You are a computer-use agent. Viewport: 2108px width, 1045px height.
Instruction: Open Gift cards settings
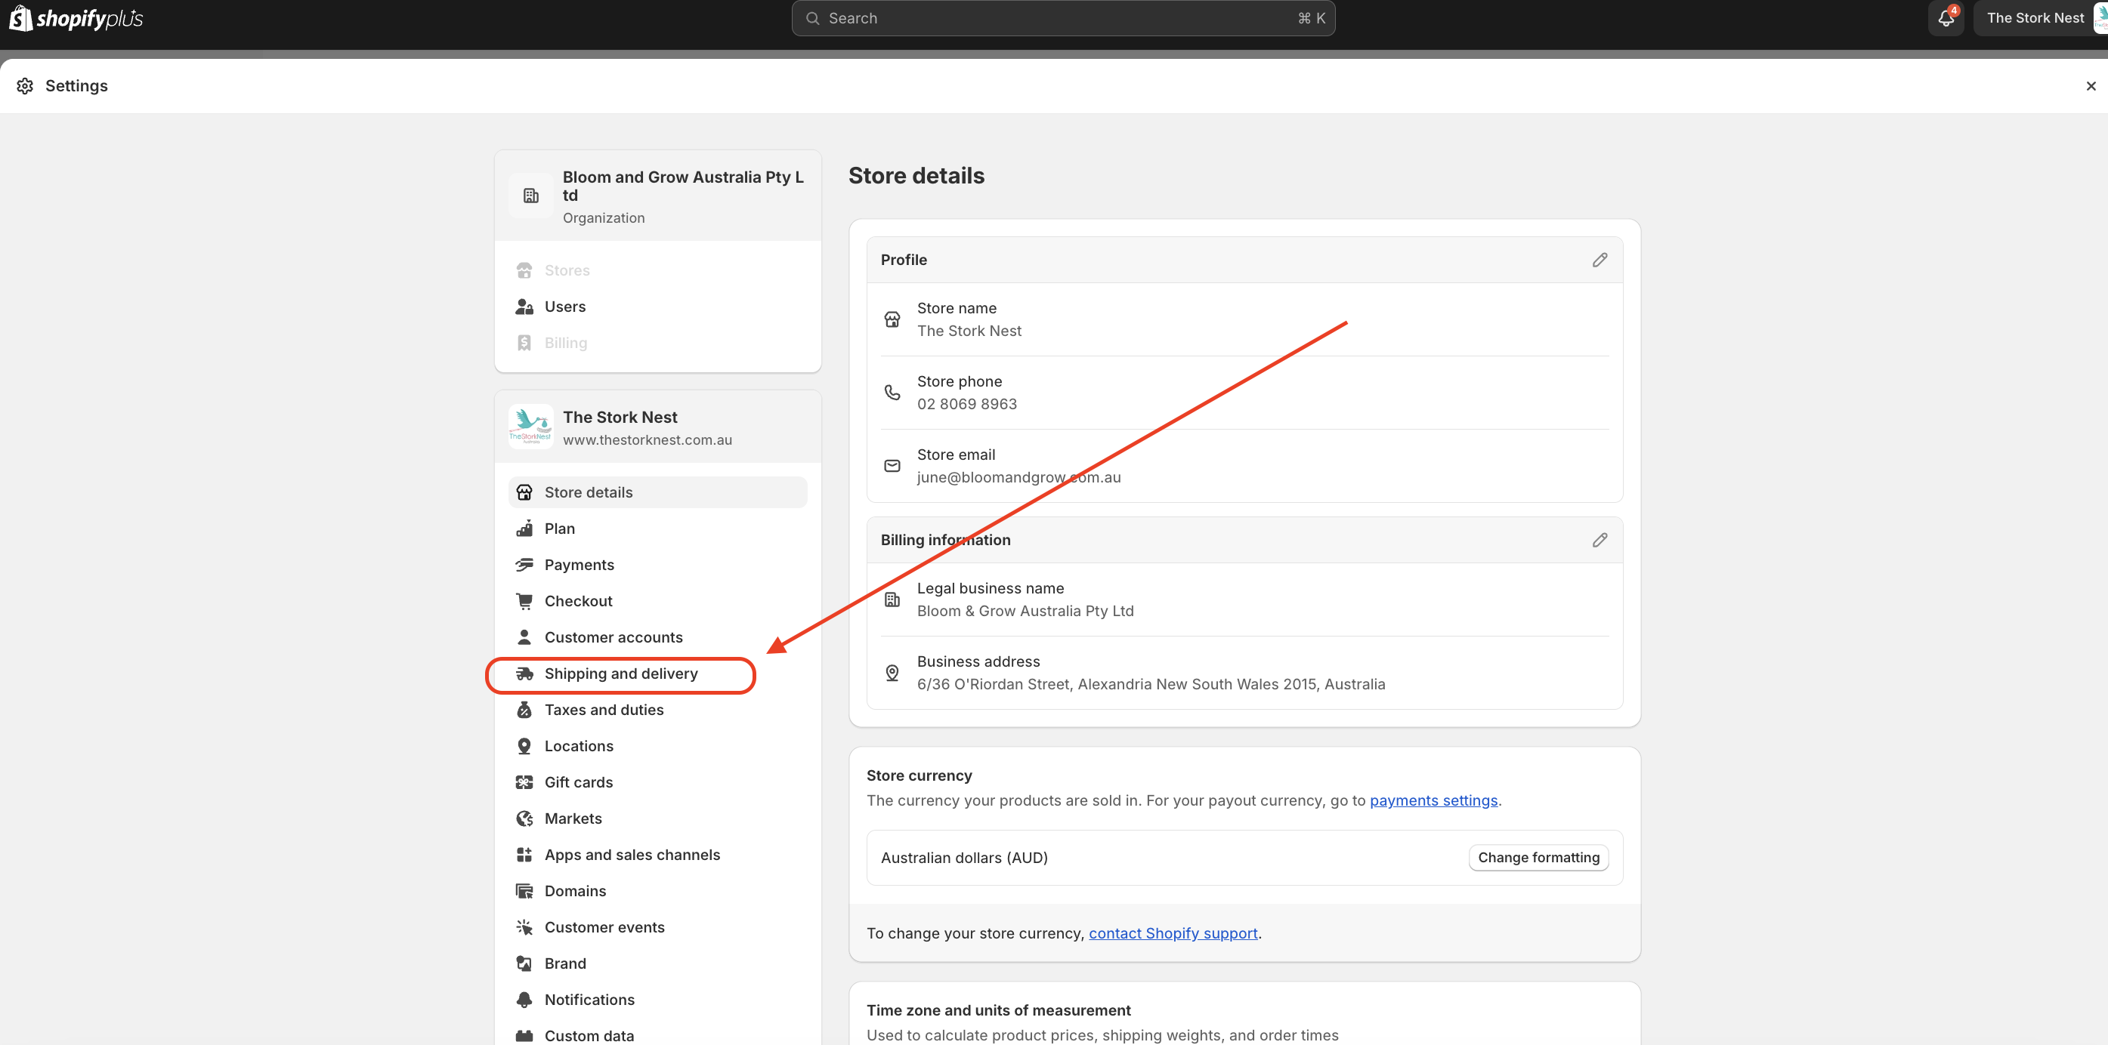pos(658,782)
